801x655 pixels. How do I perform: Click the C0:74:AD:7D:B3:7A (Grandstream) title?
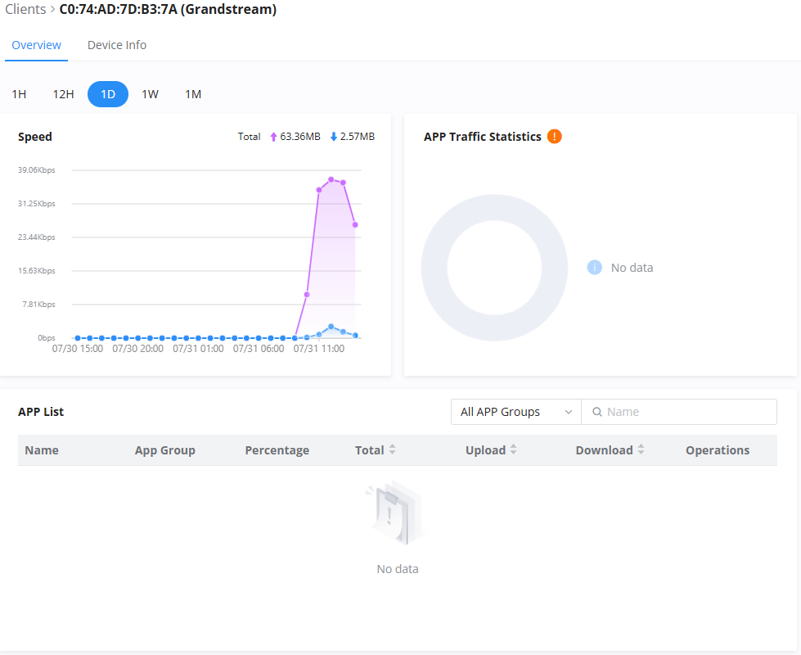[168, 9]
